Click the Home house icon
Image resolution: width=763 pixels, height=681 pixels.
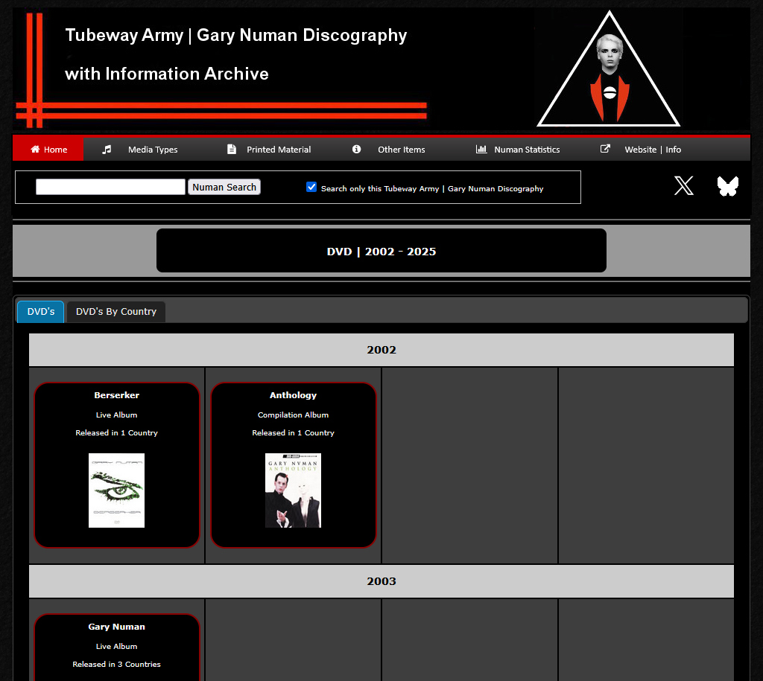coord(35,150)
